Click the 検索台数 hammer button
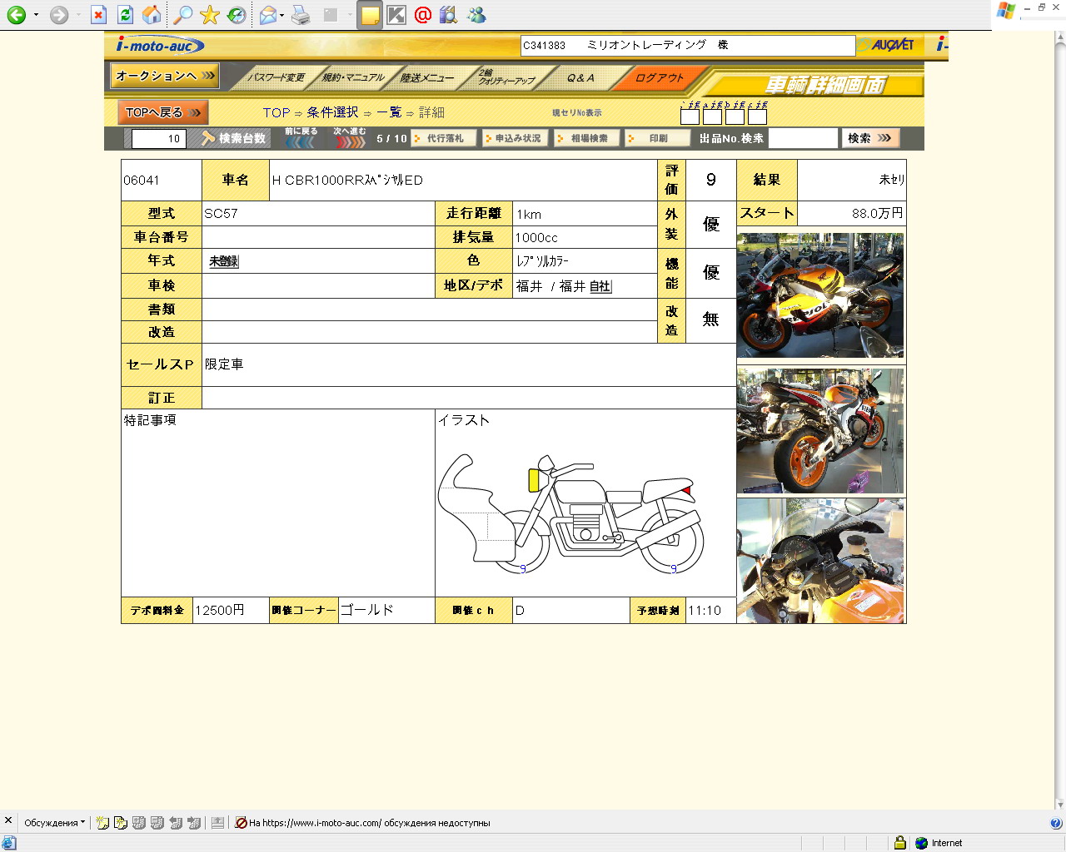 (233, 138)
